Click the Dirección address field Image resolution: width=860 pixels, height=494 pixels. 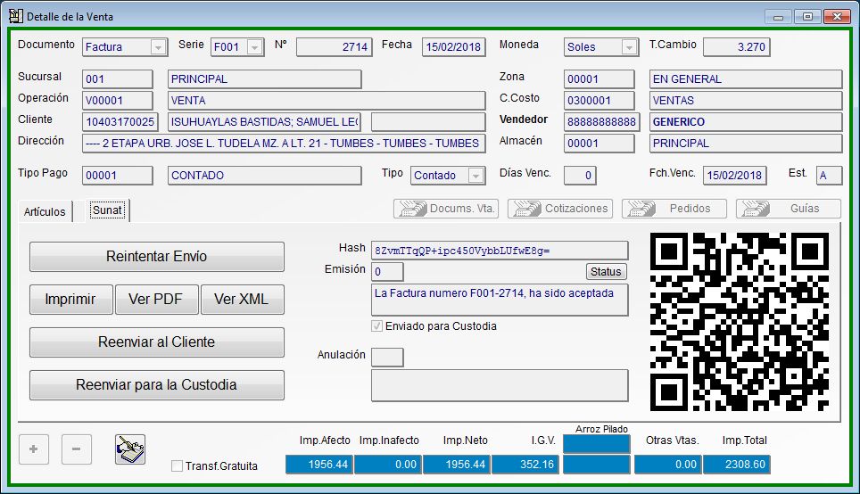284,143
